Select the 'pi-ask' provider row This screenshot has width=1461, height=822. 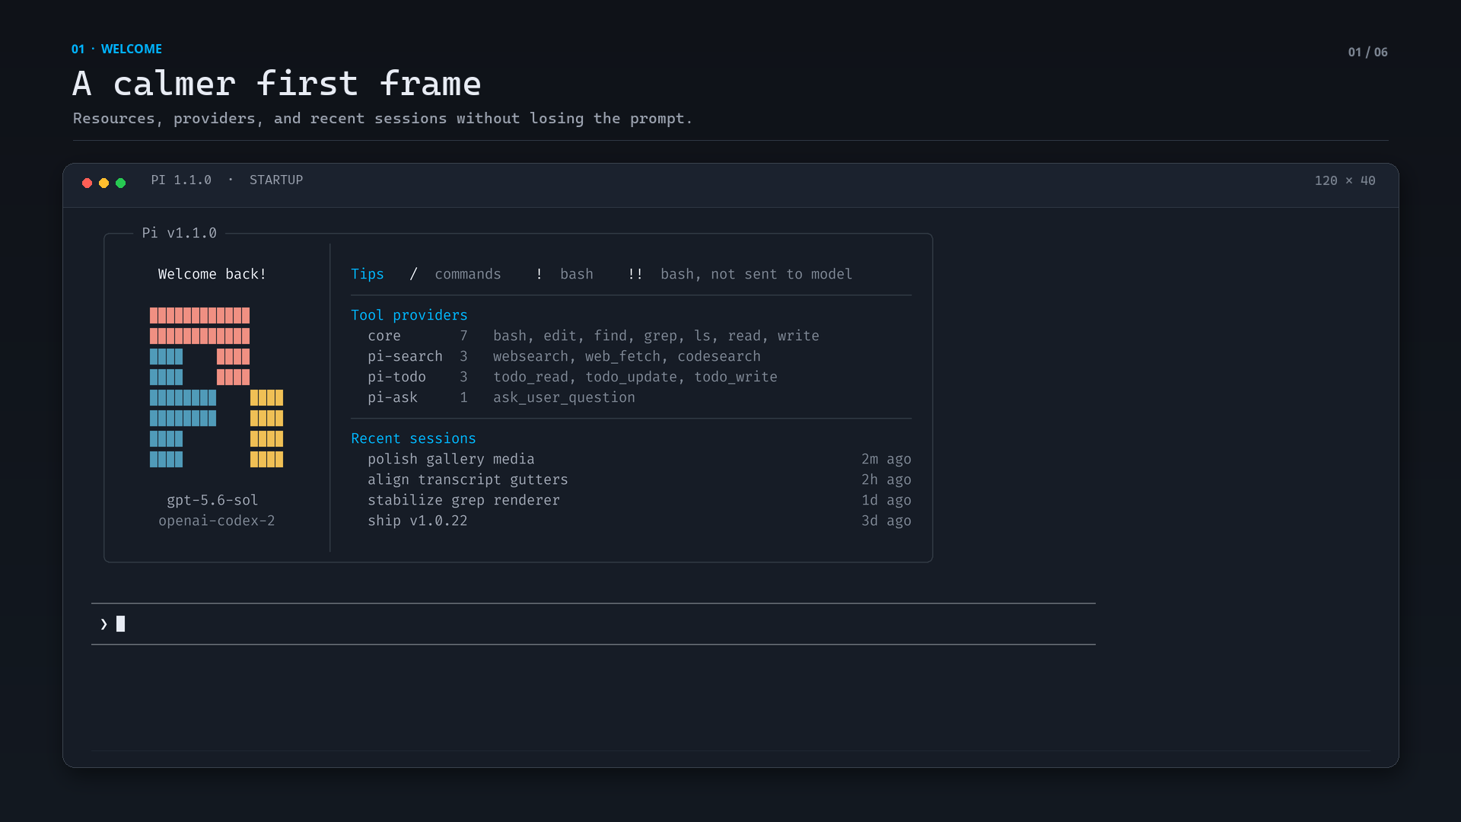501,397
